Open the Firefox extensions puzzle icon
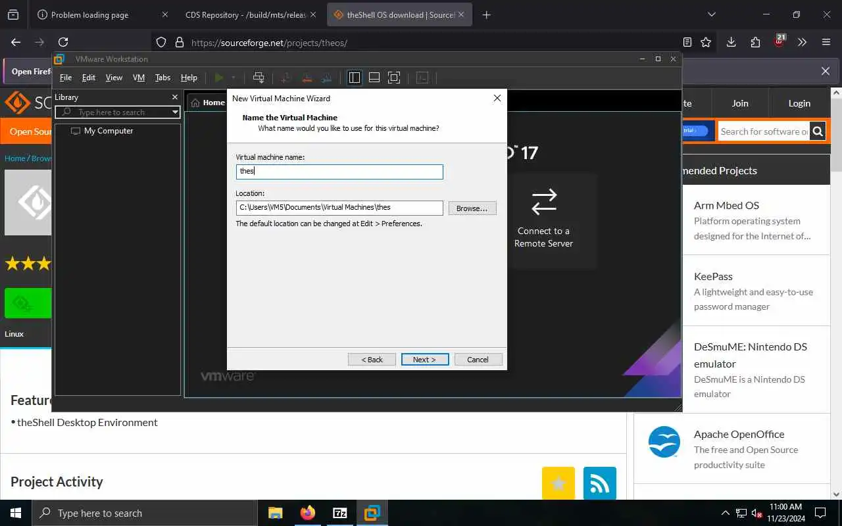The width and height of the screenshot is (842, 526). pos(755,42)
